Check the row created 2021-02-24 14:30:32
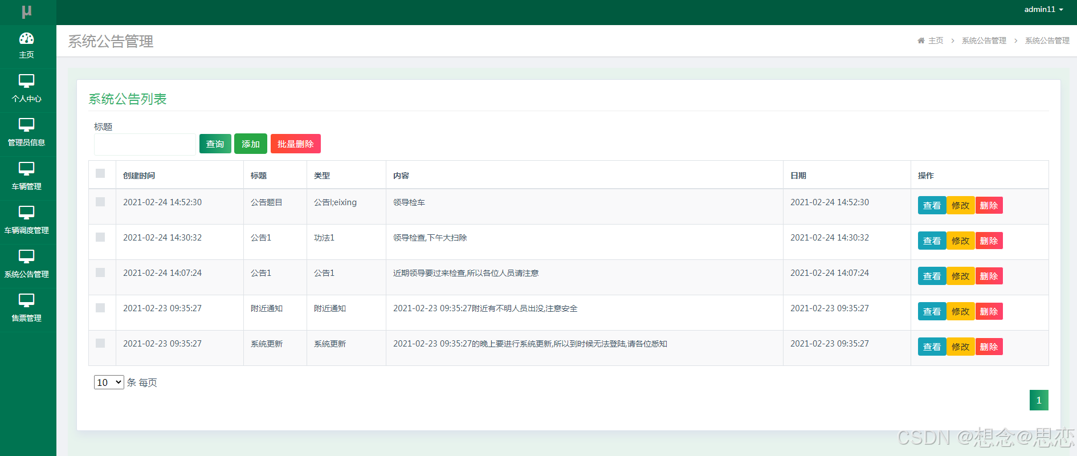Viewport: 1077px width, 456px height. tap(100, 237)
